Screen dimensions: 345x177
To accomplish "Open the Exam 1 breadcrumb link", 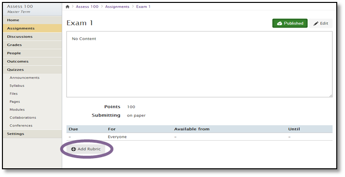I will (143, 7).
